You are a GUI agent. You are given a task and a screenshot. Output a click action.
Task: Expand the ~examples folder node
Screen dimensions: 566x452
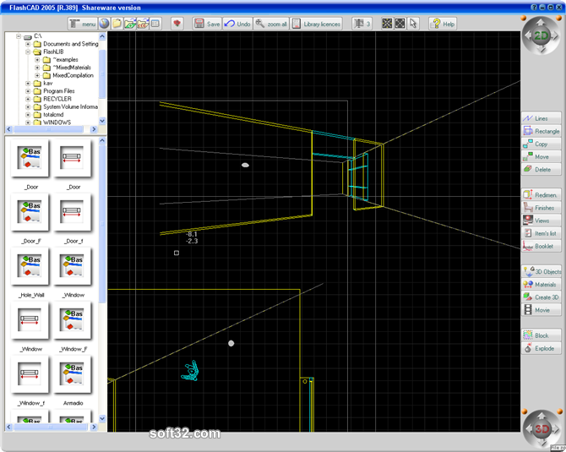[x=37, y=60]
